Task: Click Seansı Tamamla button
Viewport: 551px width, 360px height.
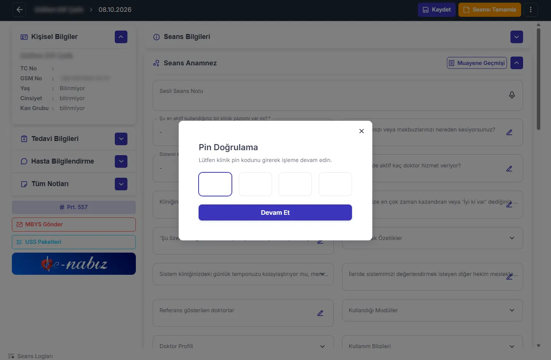Action: pos(490,10)
